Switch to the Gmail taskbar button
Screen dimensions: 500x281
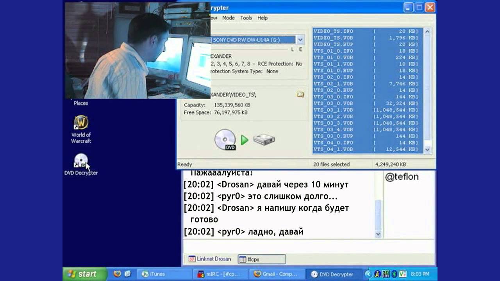point(277,274)
